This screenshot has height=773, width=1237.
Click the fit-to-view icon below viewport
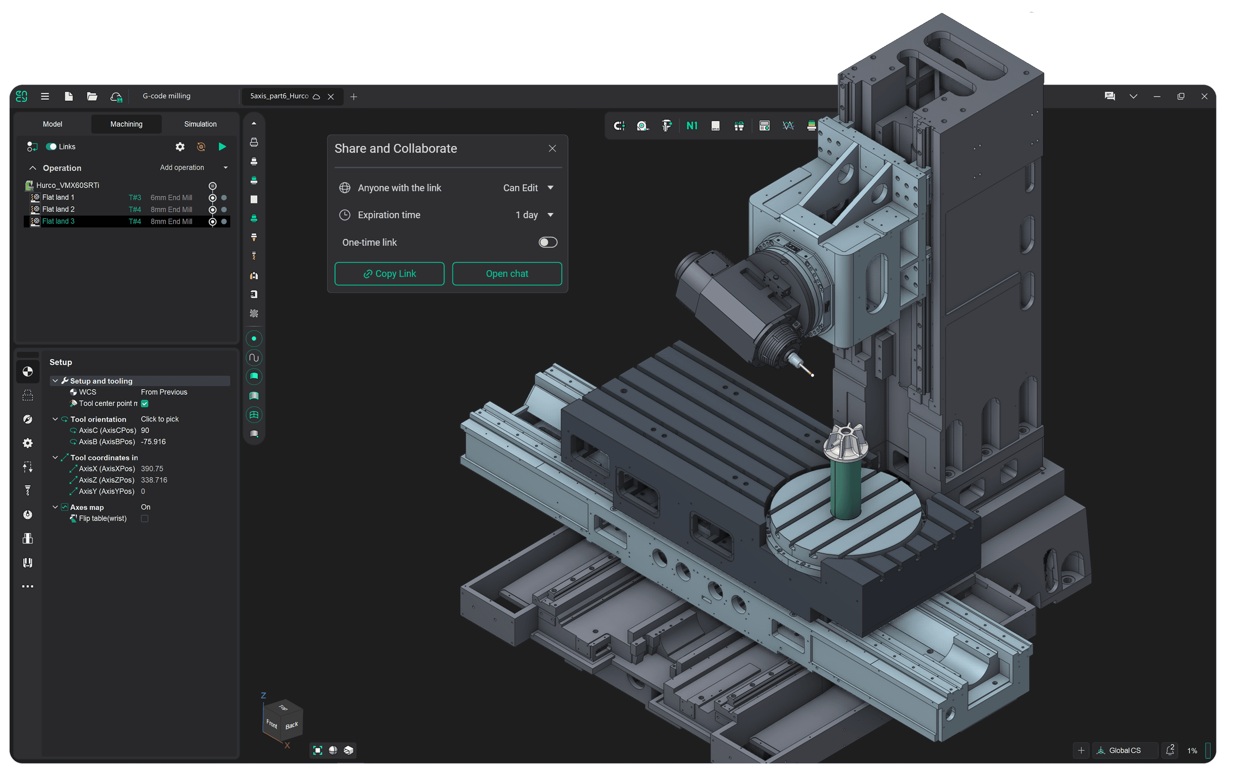point(317,750)
